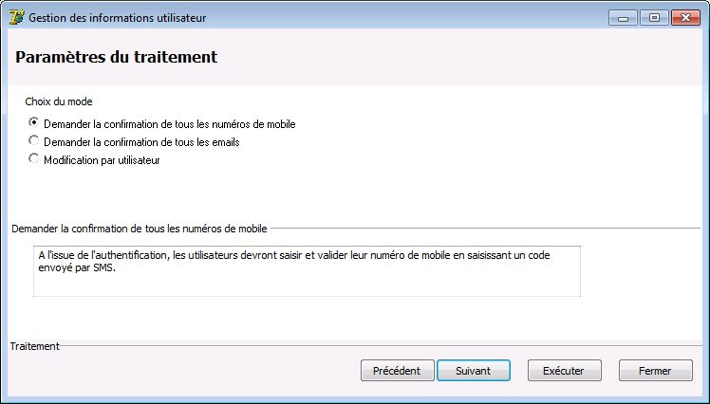Minimize the Gestion des informations window
Viewport: 710px width, 404px height.
pos(623,18)
